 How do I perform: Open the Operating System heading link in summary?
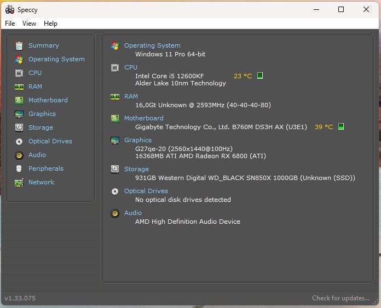(152, 45)
